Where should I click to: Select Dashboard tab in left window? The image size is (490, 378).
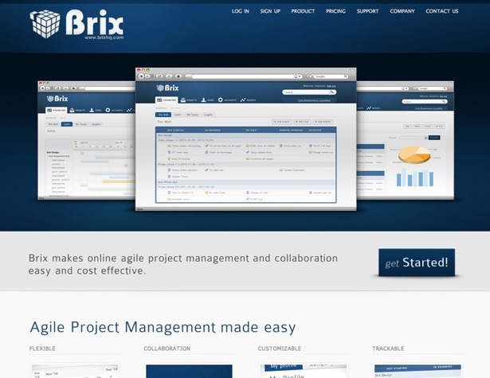[57, 110]
